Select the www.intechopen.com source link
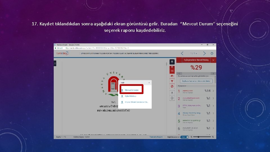The image size is (270, 152). click(x=191, y=98)
